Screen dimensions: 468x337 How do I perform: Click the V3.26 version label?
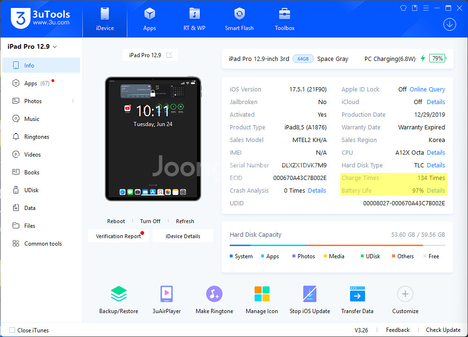[361, 330]
